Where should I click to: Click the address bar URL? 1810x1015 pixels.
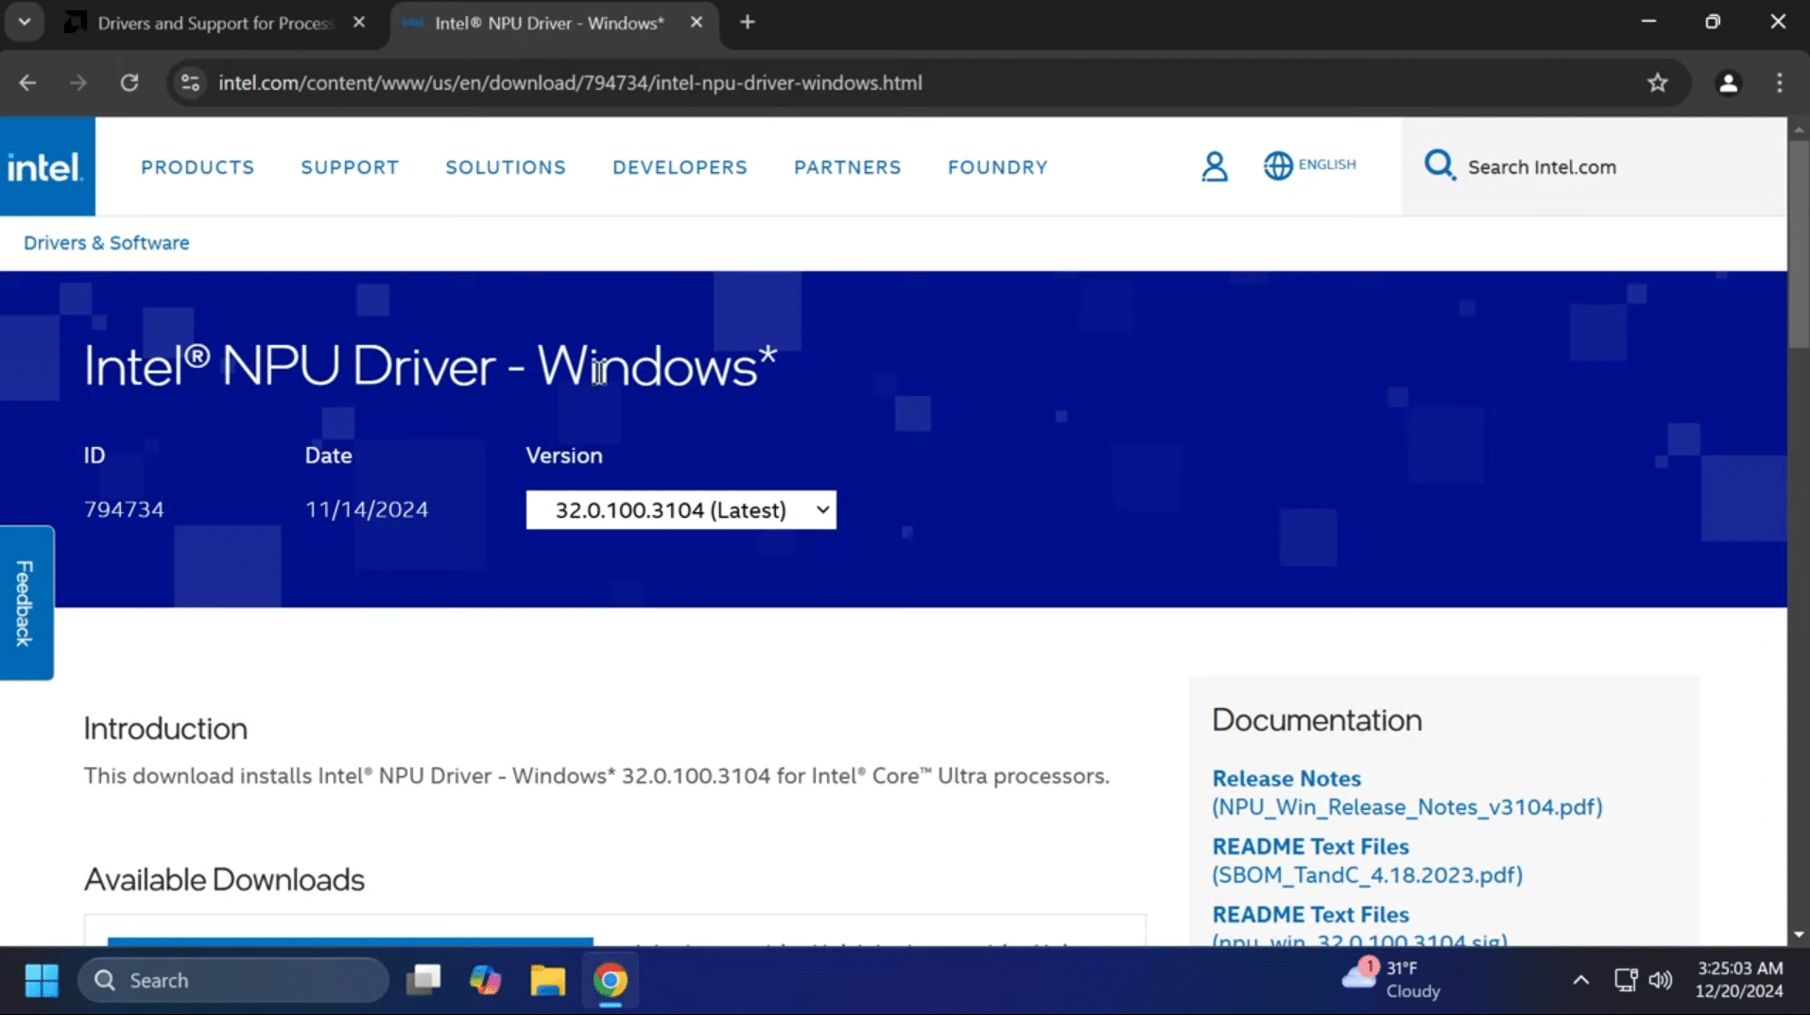tap(570, 83)
